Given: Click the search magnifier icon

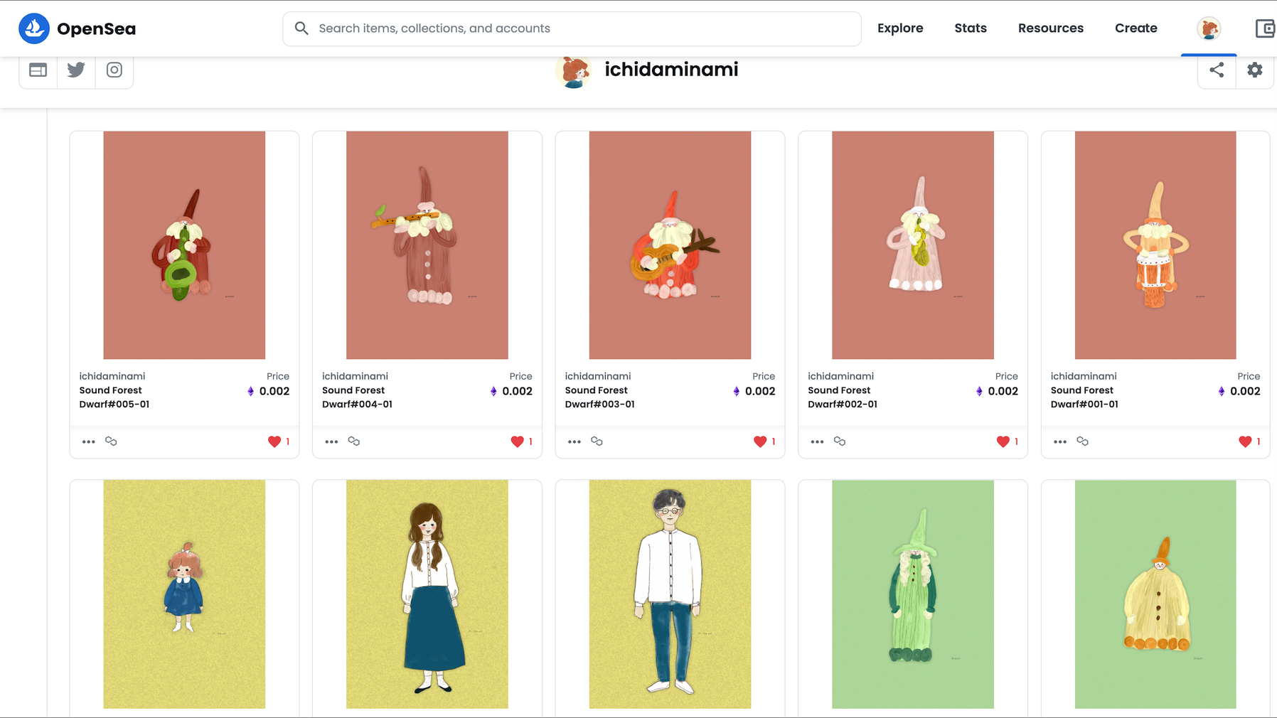Looking at the screenshot, I should tap(301, 28).
